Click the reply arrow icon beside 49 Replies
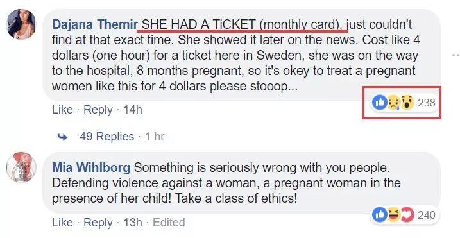460x238 pixels. point(62,137)
